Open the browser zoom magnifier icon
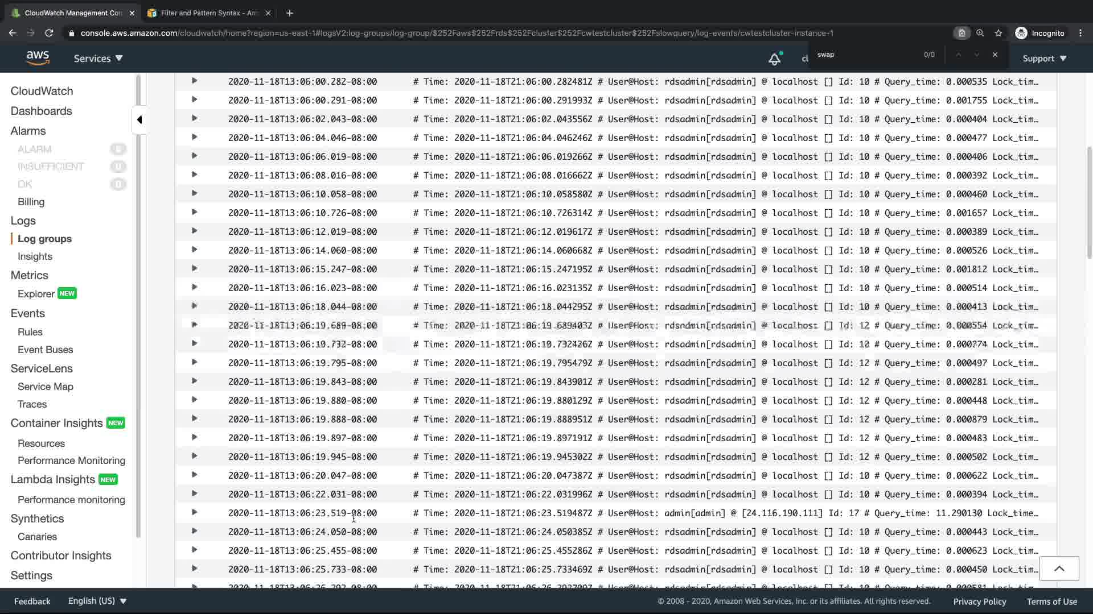 (980, 33)
